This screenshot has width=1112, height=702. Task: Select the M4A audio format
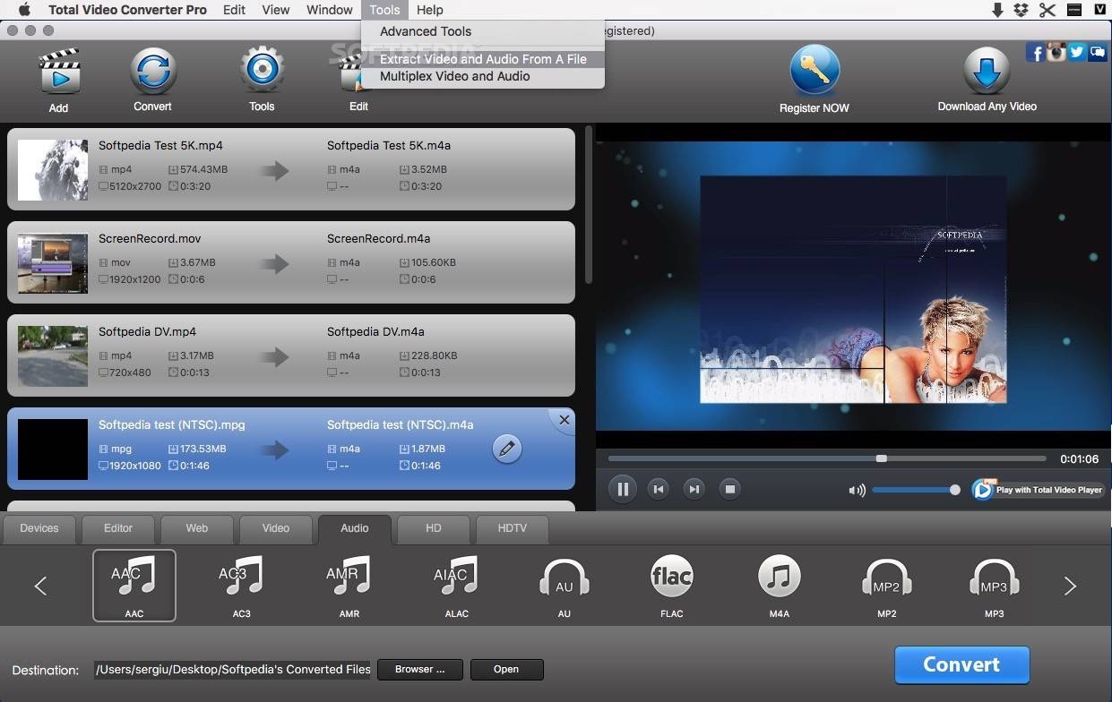780,585
